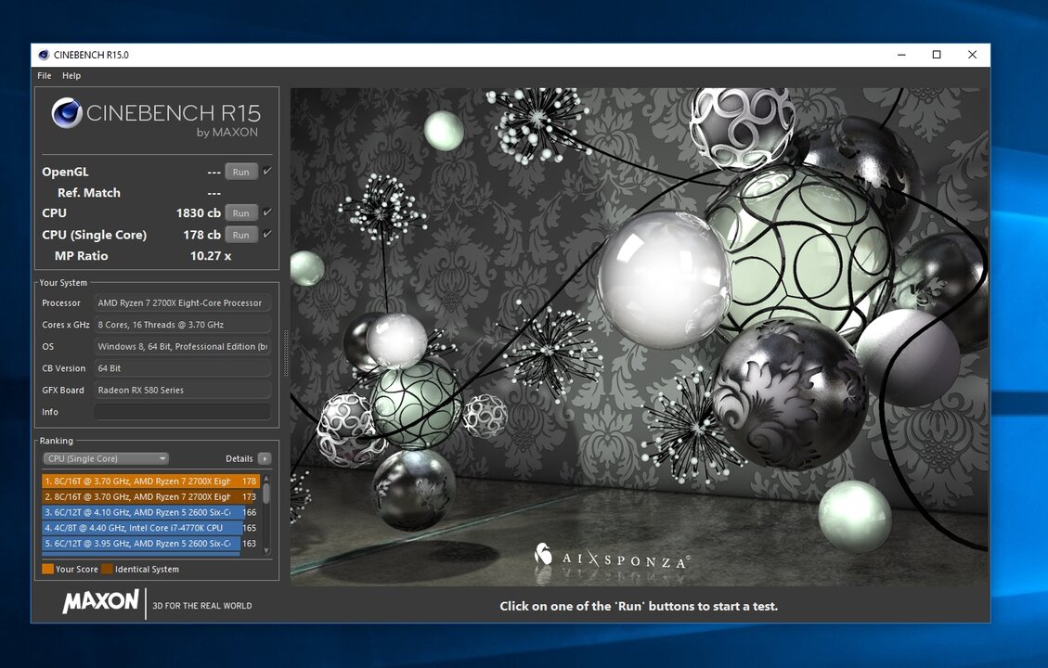Run the OpenGL benchmark
Viewport: 1048px width, 668px height.
coord(241,172)
